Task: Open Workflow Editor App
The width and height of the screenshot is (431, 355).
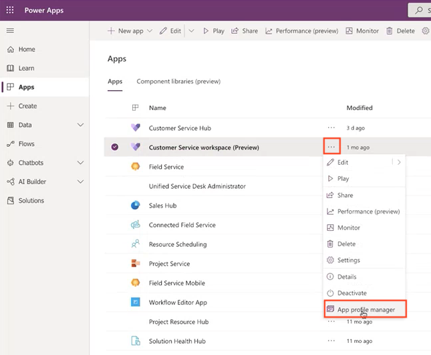Action: 178,302
